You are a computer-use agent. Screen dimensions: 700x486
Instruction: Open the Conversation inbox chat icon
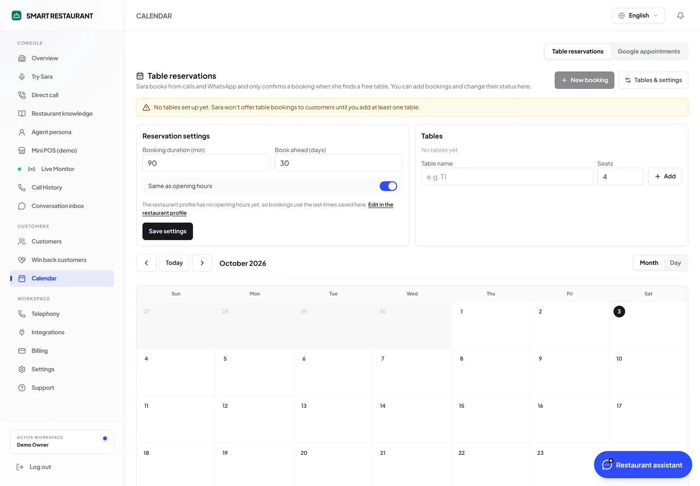(x=22, y=206)
